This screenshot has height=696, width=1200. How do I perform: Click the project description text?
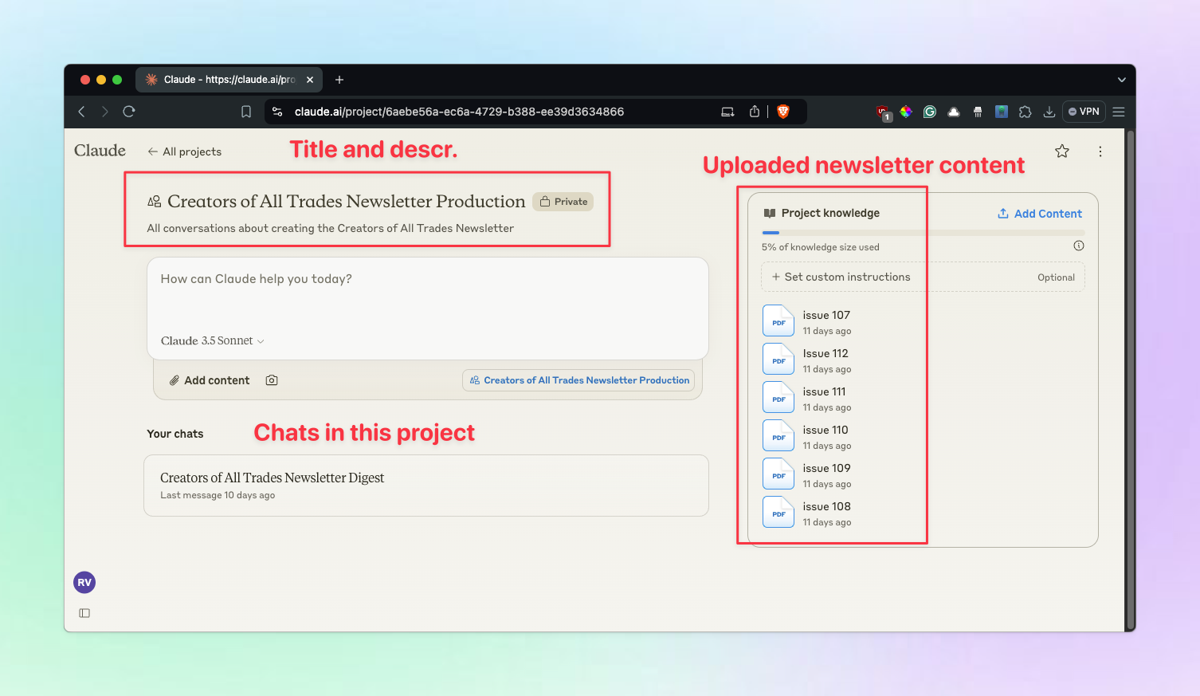coord(331,228)
